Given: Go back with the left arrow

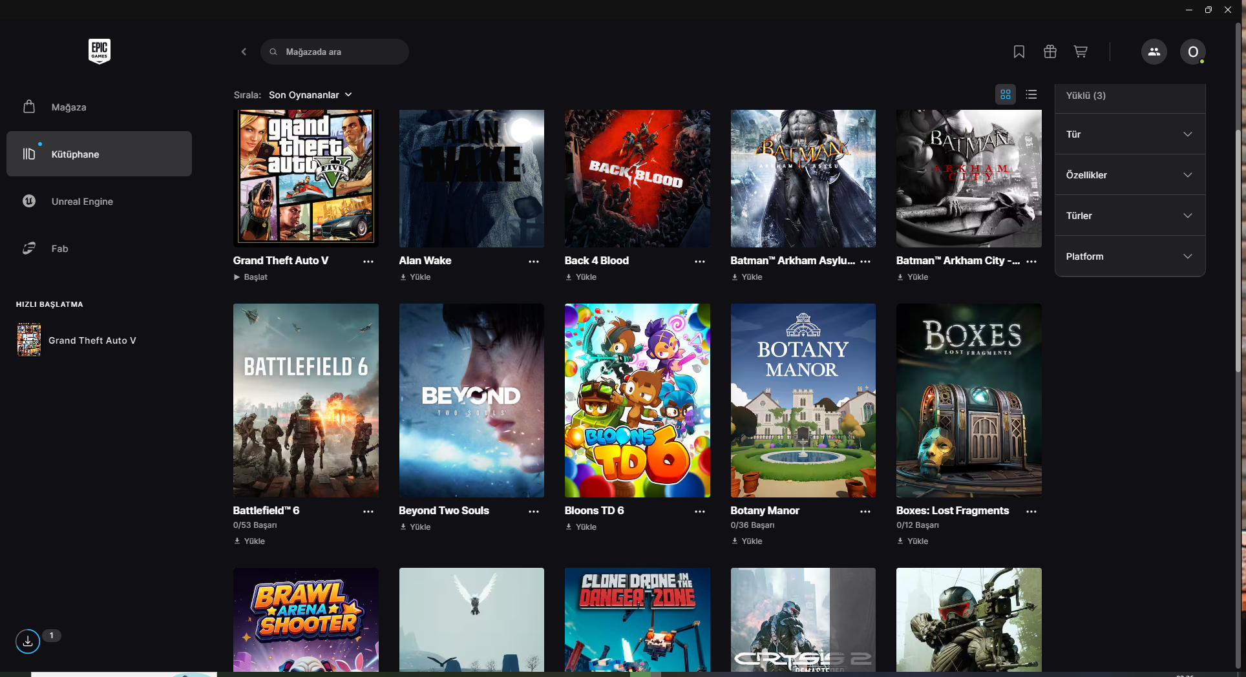Looking at the screenshot, I should [x=244, y=52].
